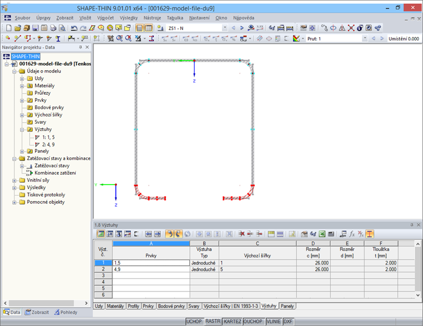This screenshot has height=326, width=423.
Task: Click the show values eye icon
Action: pos(251,28)
